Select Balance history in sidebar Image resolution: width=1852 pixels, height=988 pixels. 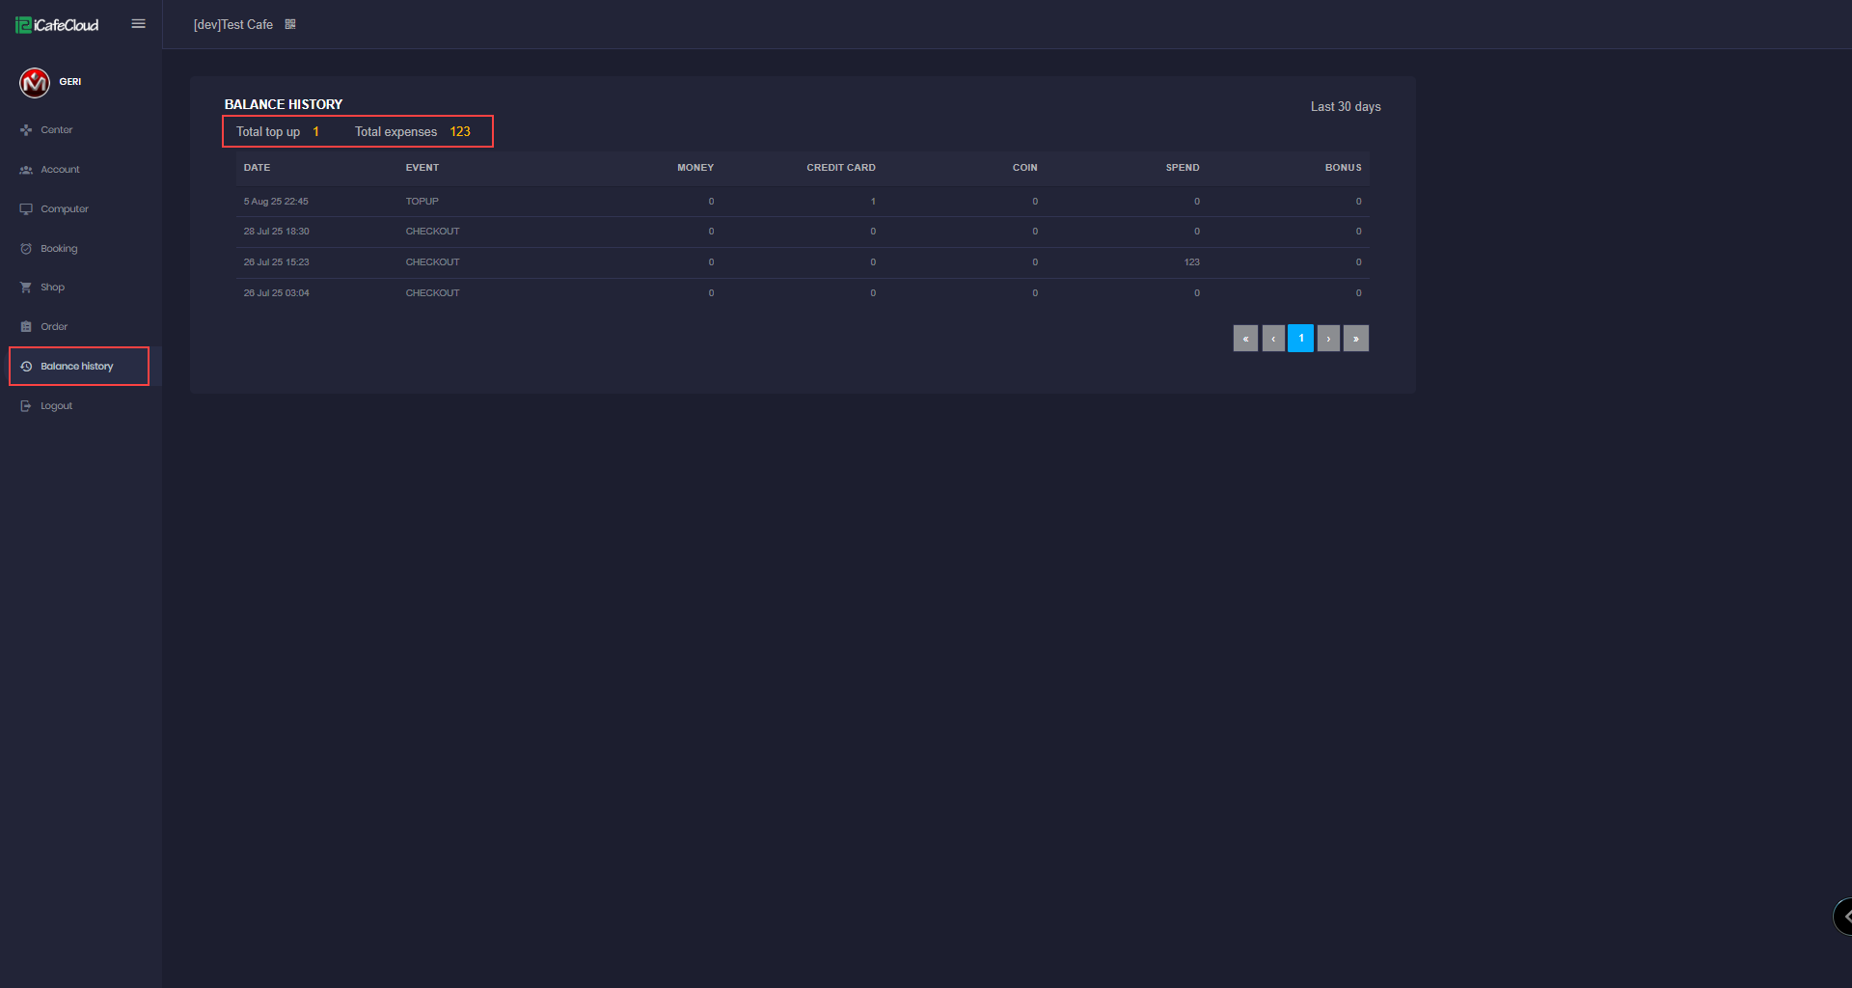pyautogui.click(x=77, y=367)
